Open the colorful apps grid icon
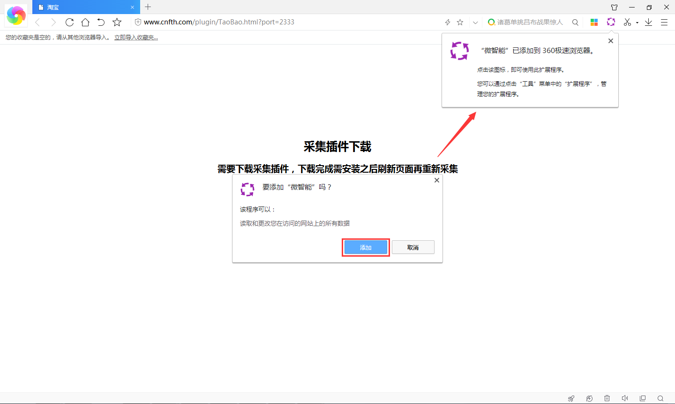 (594, 22)
